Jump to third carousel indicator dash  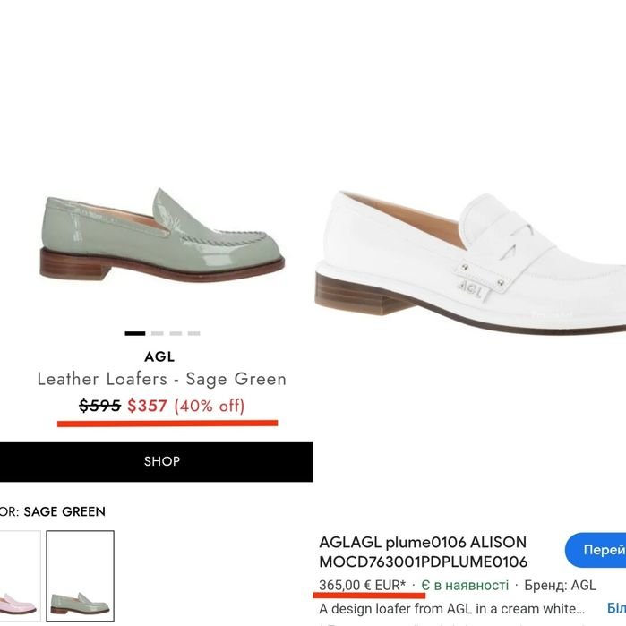[176, 333]
